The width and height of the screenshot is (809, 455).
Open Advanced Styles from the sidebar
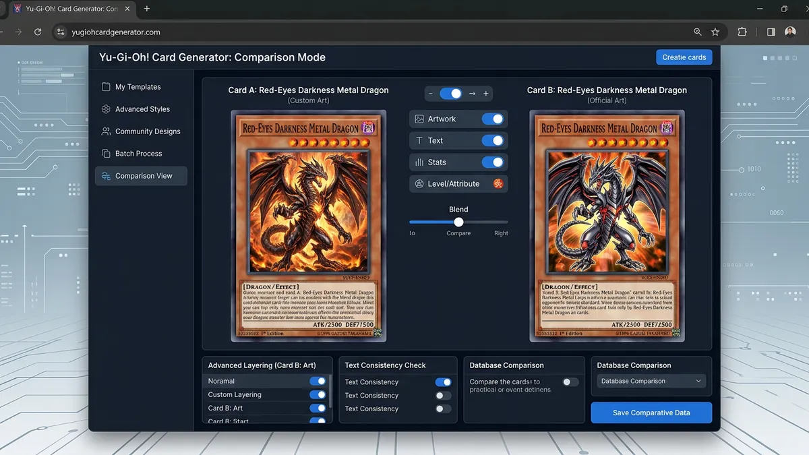click(106, 109)
